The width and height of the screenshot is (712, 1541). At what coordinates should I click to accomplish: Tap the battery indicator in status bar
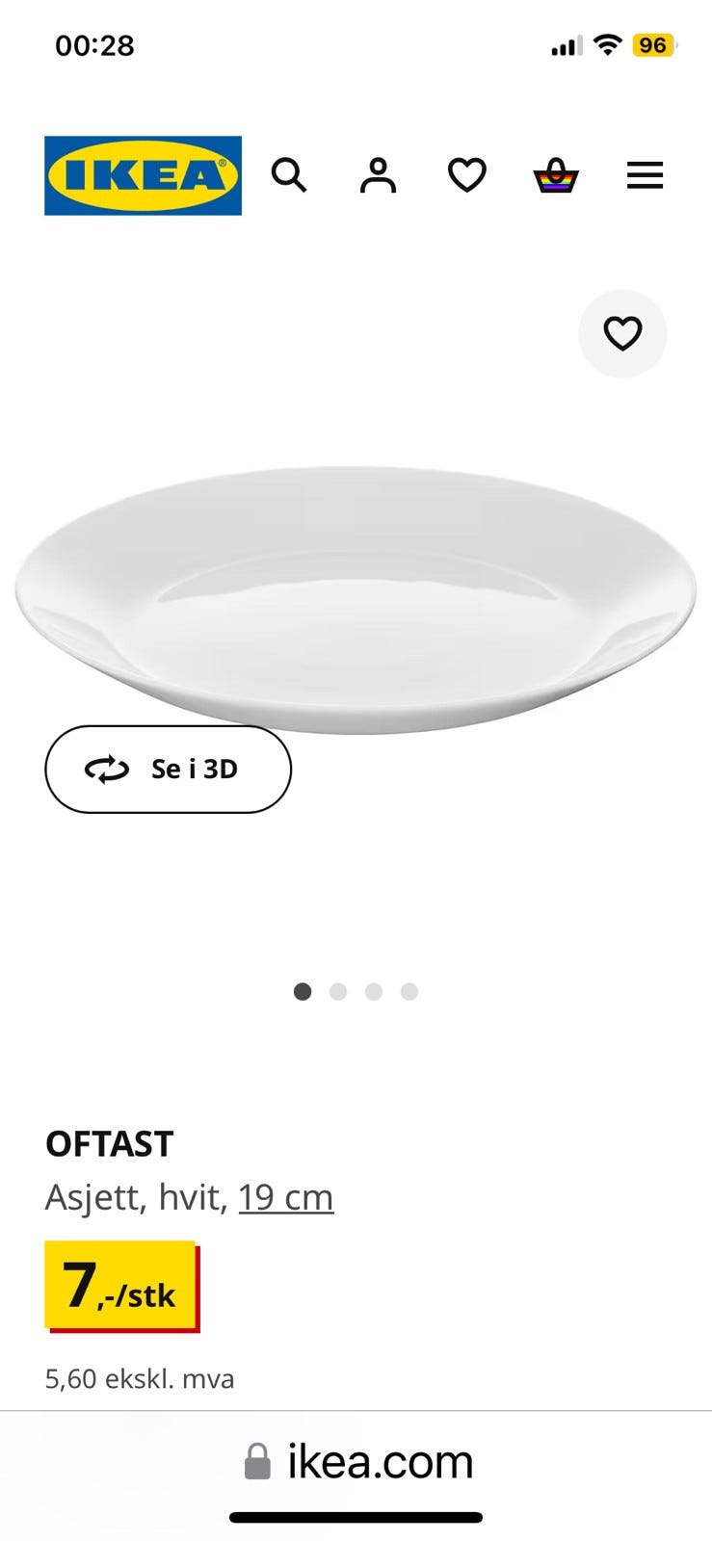[x=654, y=45]
